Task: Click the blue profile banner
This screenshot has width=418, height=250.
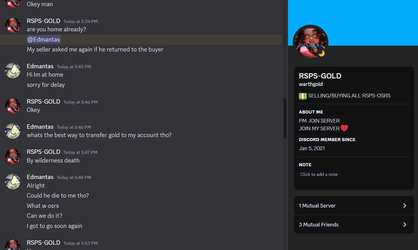Action: [x=353, y=23]
